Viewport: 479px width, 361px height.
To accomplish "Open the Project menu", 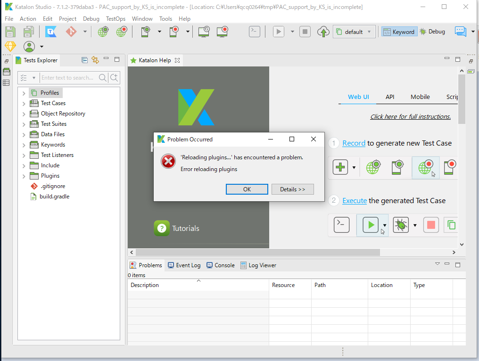I will click(x=67, y=19).
